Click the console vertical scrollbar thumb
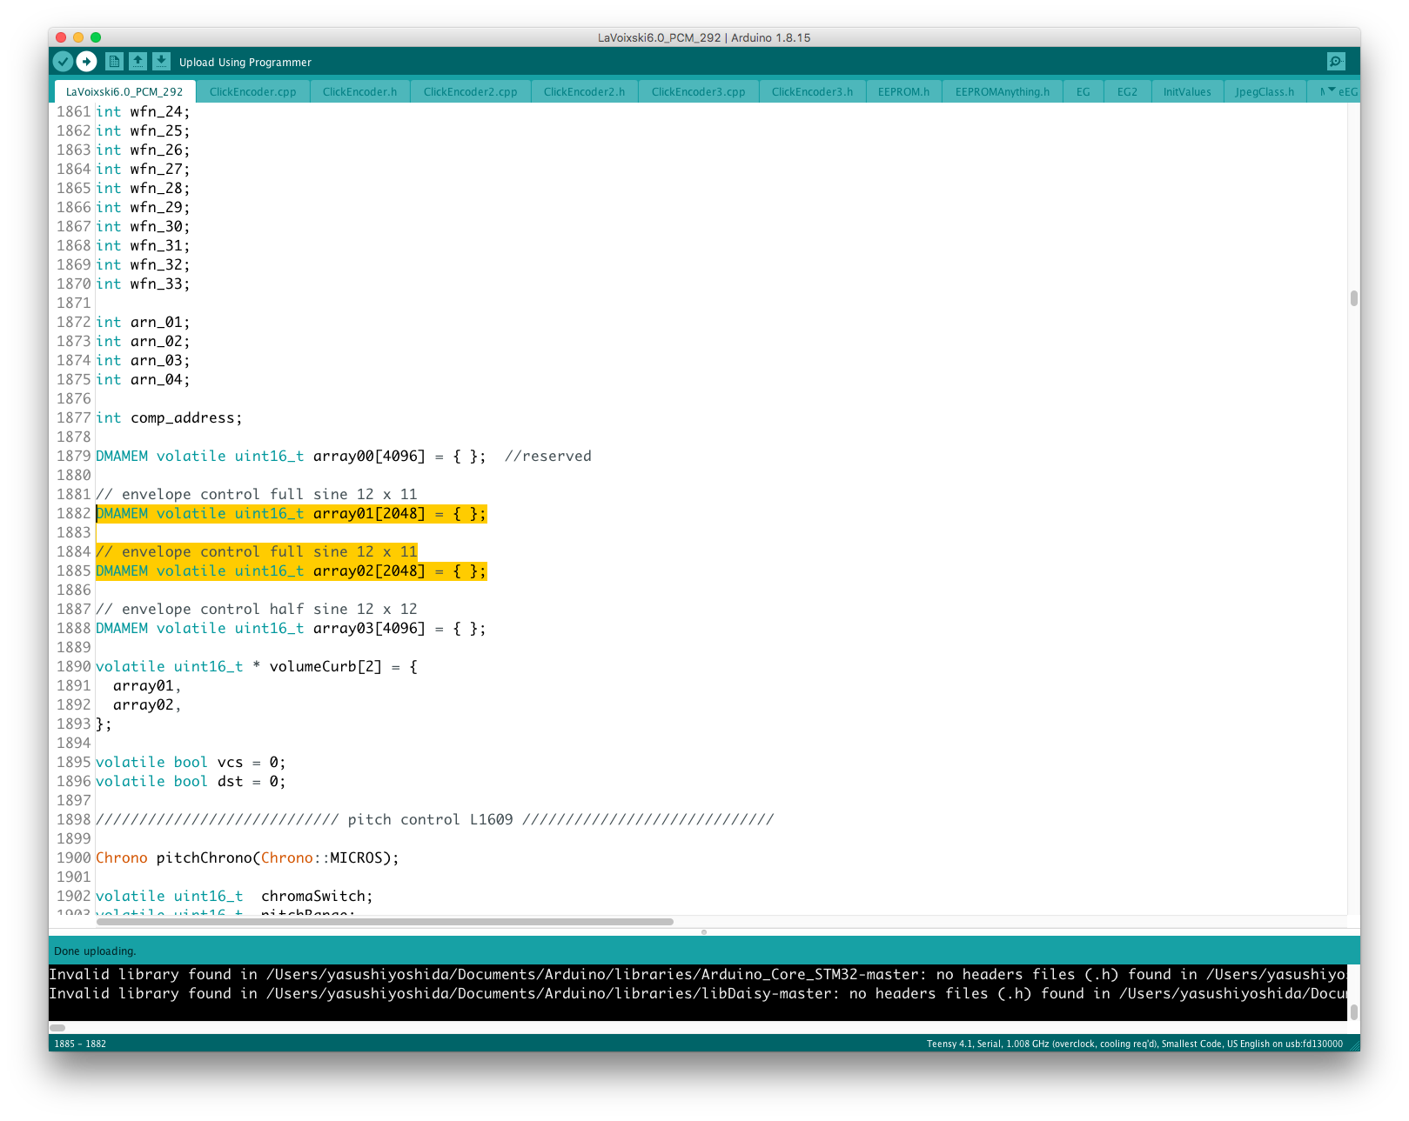 pos(1353,1012)
